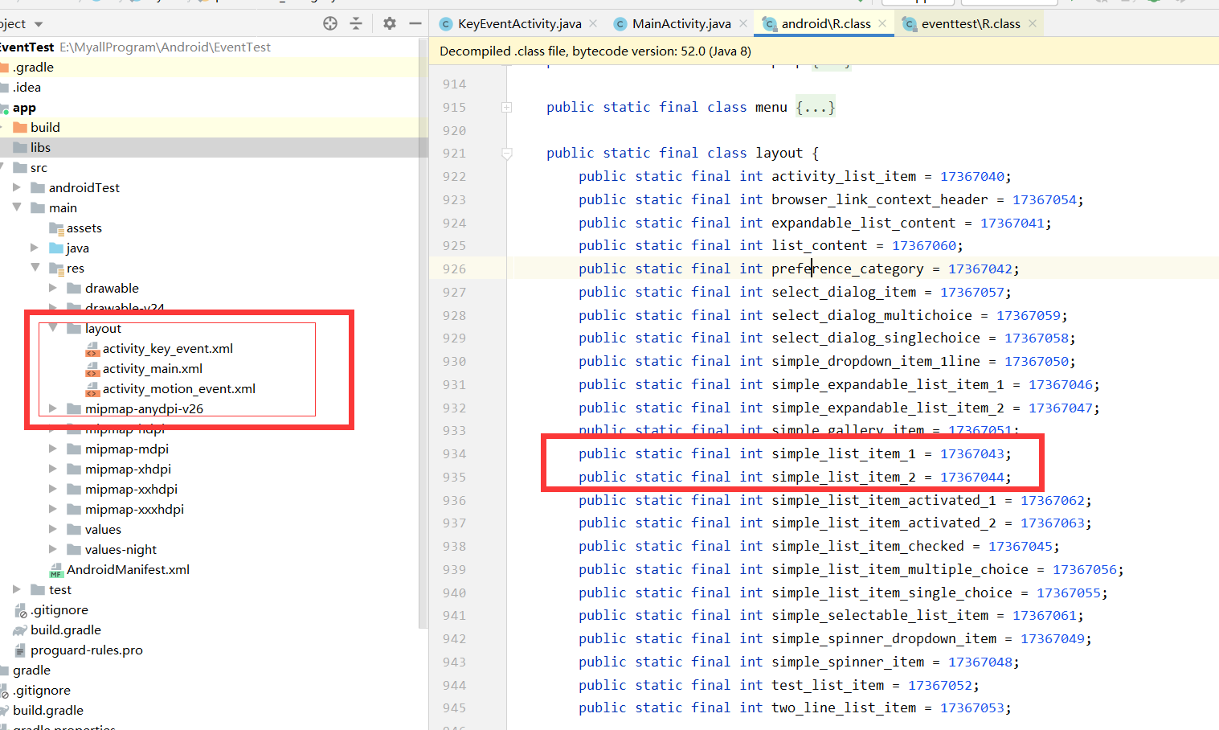The height and width of the screenshot is (730, 1219).
Task: Expand the values folder arrow
Action: click(x=53, y=529)
